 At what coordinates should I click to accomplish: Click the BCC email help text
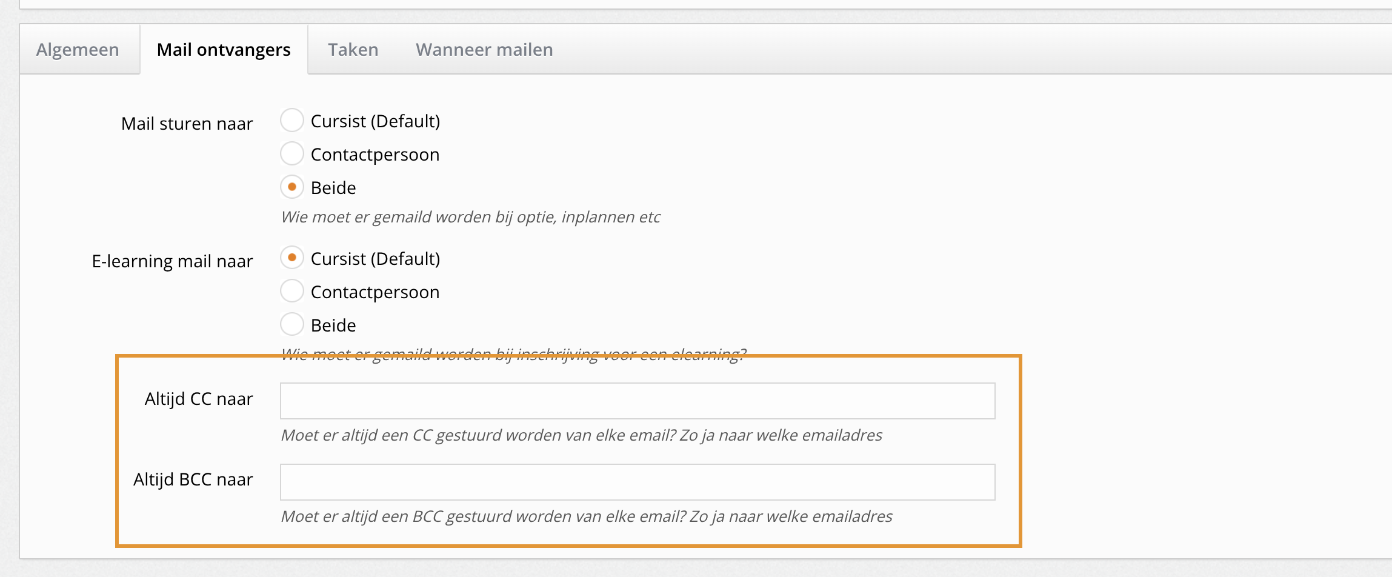[586, 516]
